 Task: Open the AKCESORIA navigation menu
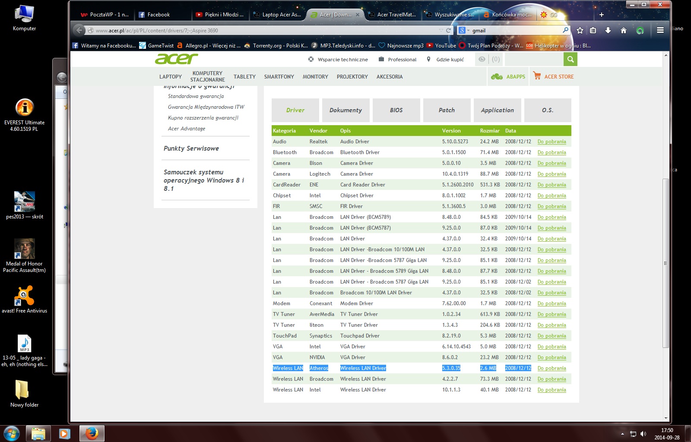tap(390, 77)
